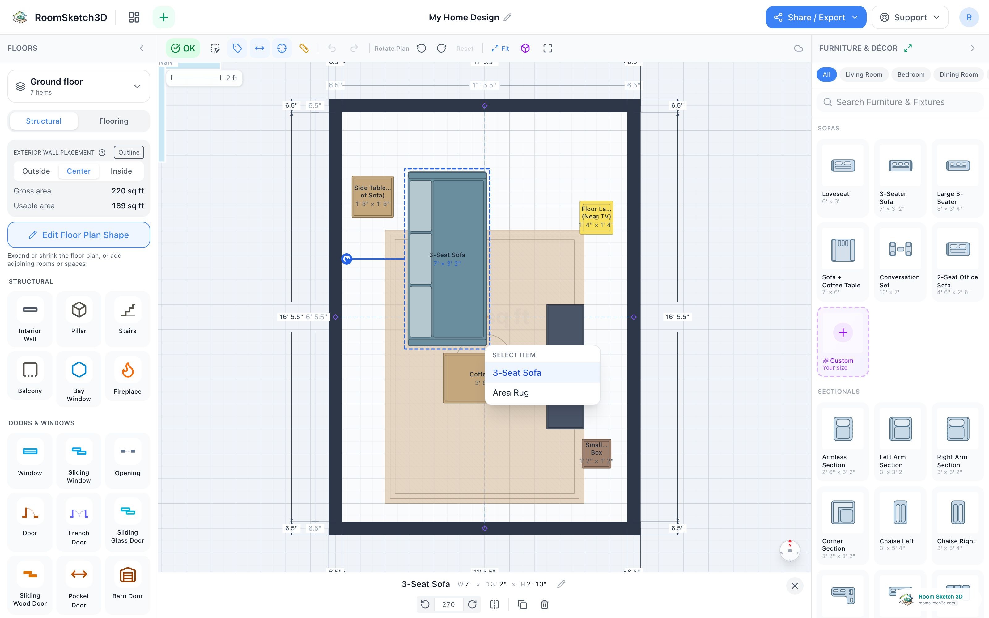Set wall placement to Center
The width and height of the screenshot is (989, 618).
79,171
